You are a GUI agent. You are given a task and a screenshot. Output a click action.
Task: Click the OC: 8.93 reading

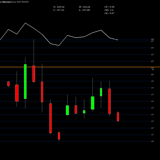click(109, 7)
